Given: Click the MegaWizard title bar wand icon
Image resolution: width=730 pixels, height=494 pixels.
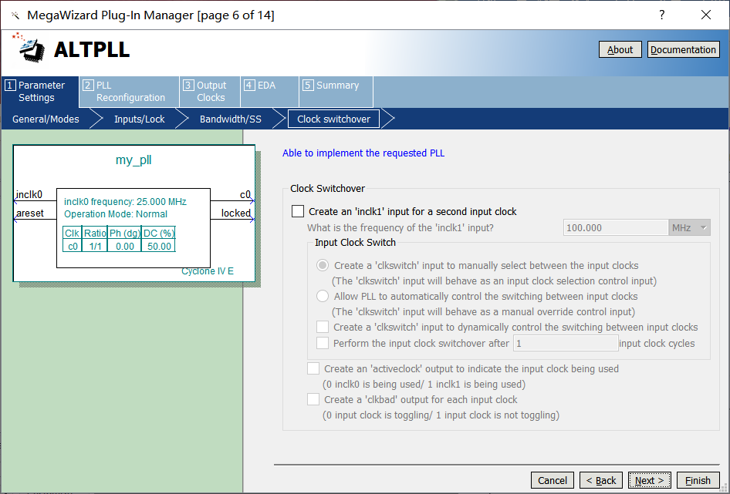Looking at the screenshot, I should coord(15,15).
